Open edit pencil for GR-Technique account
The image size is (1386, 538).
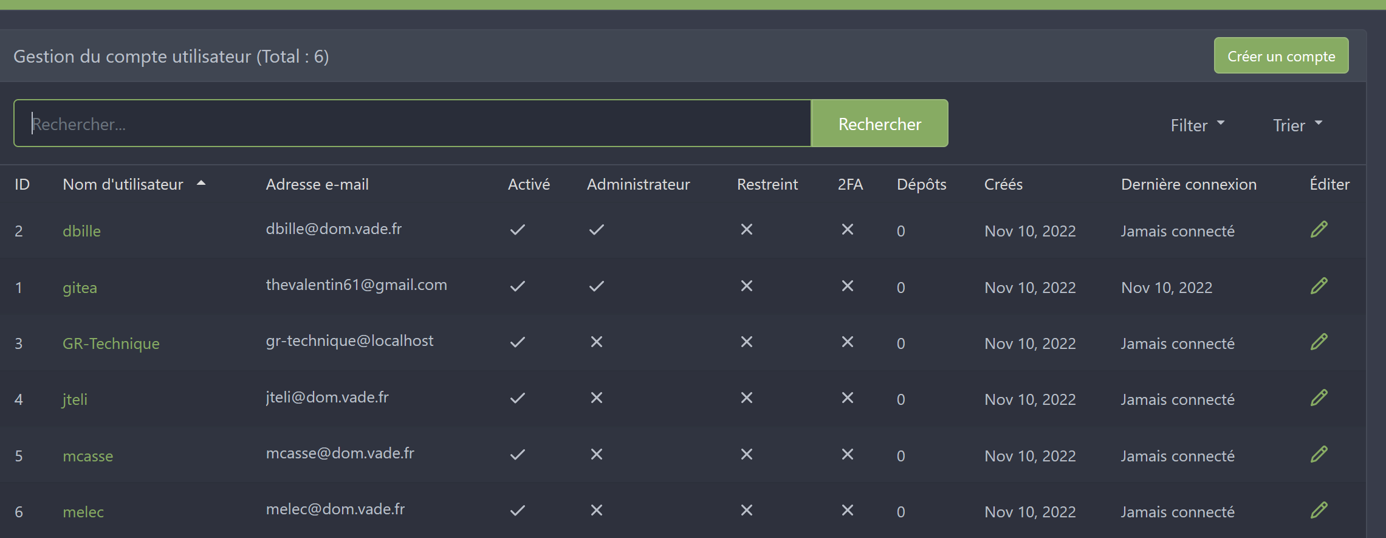click(x=1319, y=342)
